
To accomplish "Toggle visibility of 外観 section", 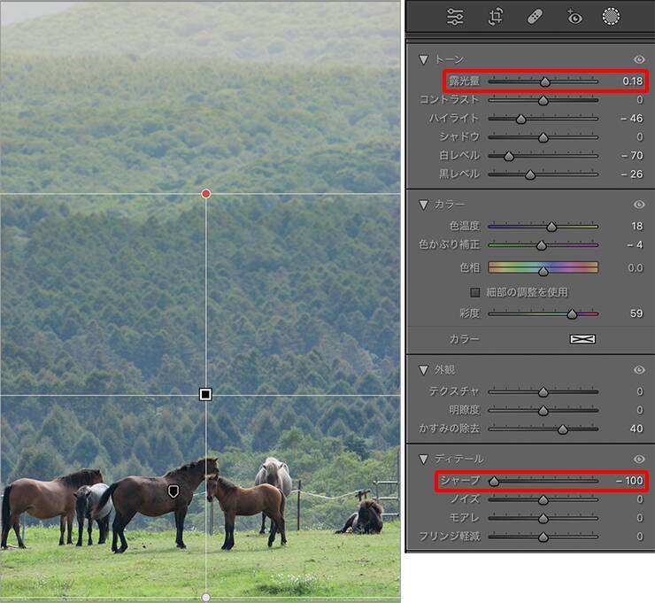I will [x=639, y=370].
